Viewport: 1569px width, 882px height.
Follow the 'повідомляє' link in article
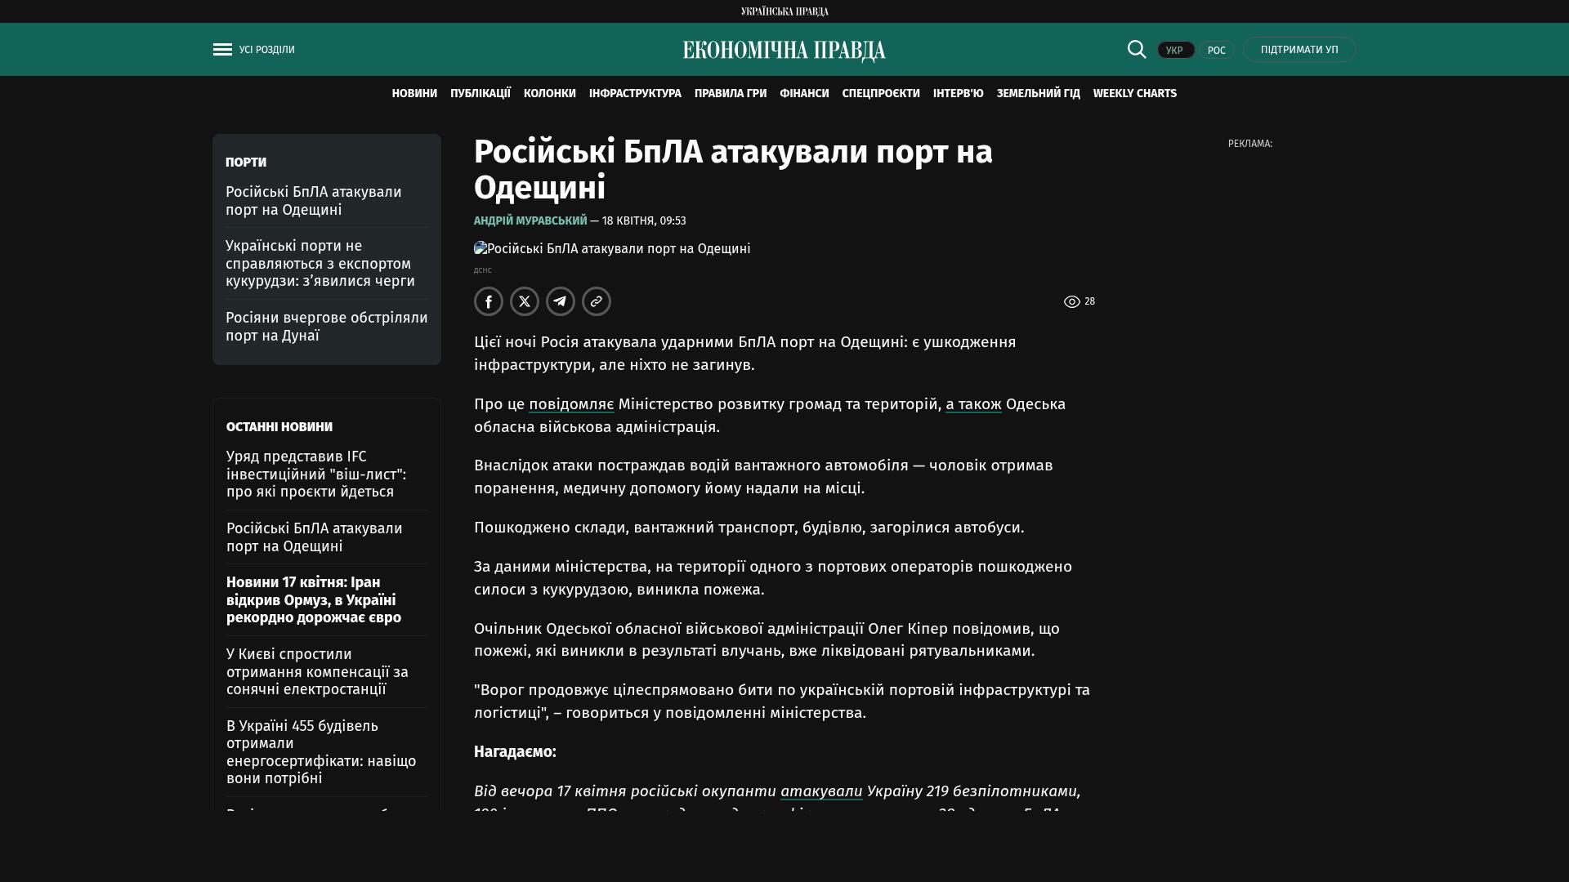[x=571, y=404]
